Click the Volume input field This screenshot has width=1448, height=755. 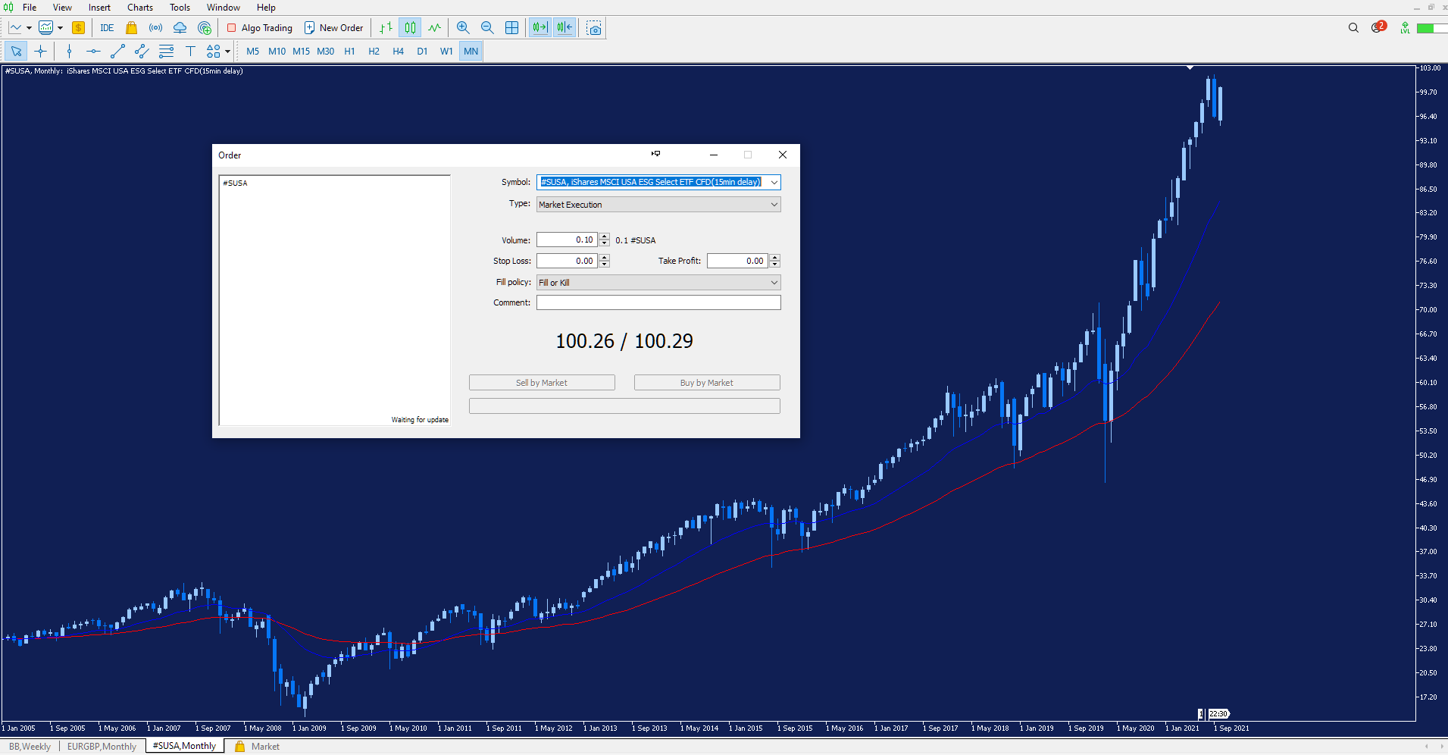click(x=567, y=240)
